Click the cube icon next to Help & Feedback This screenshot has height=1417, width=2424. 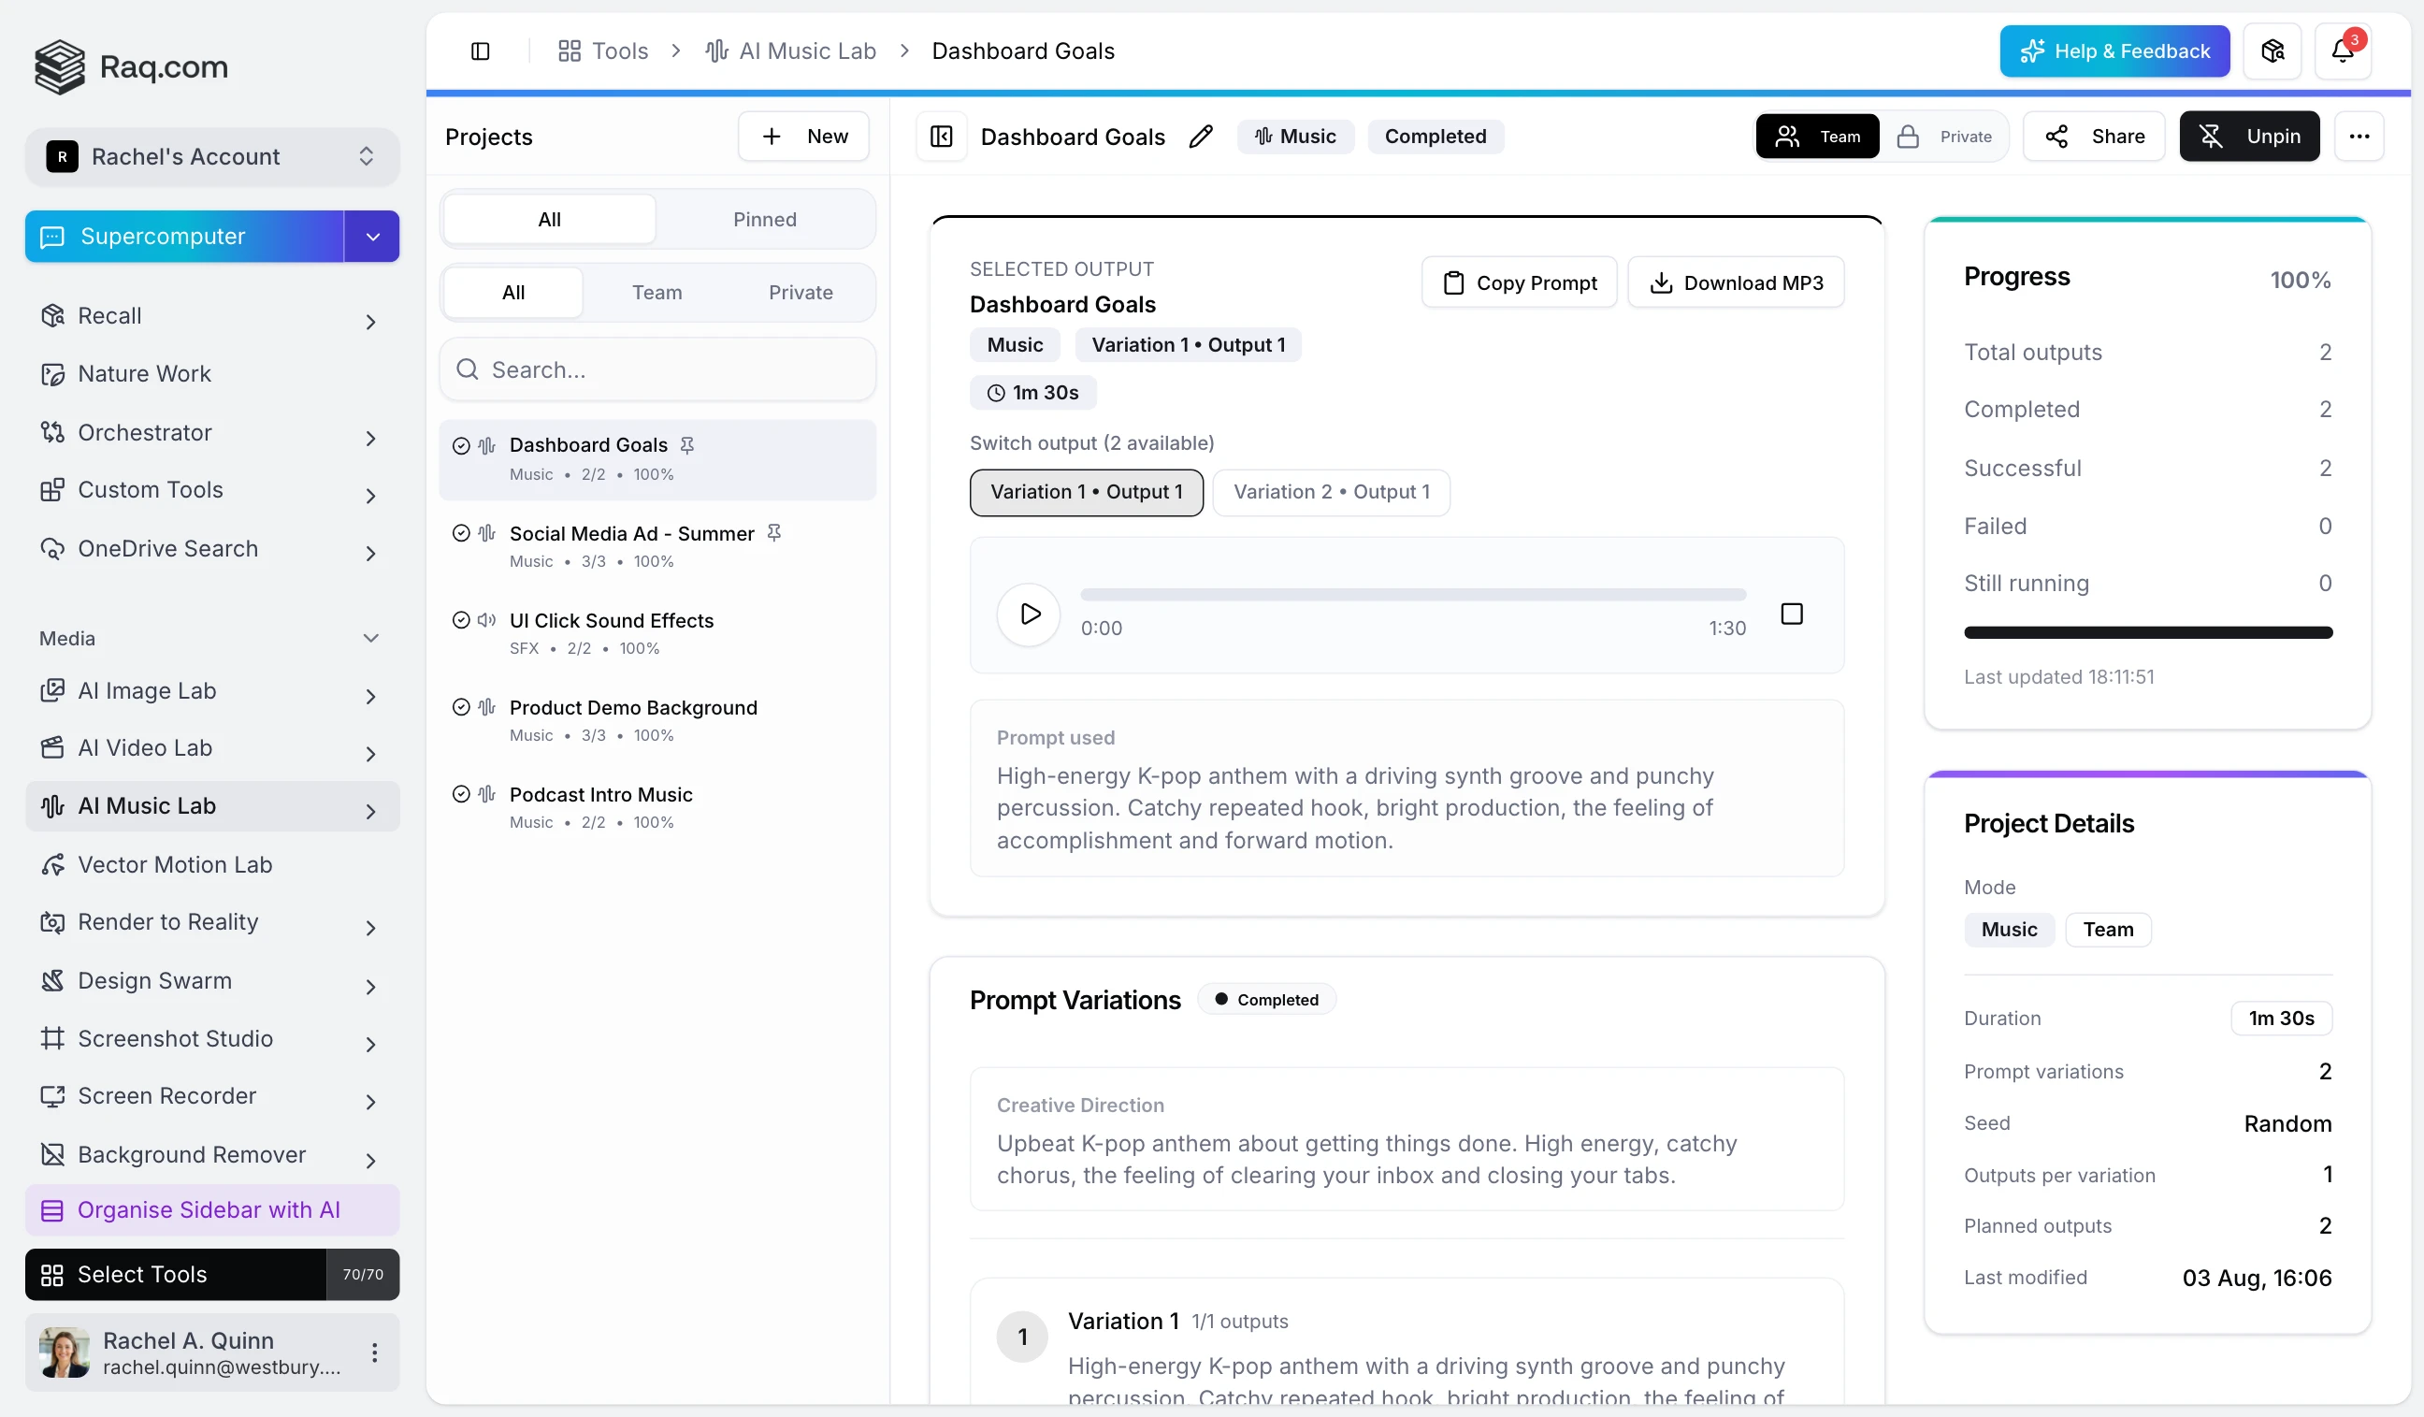pyautogui.click(x=2272, y=51)
